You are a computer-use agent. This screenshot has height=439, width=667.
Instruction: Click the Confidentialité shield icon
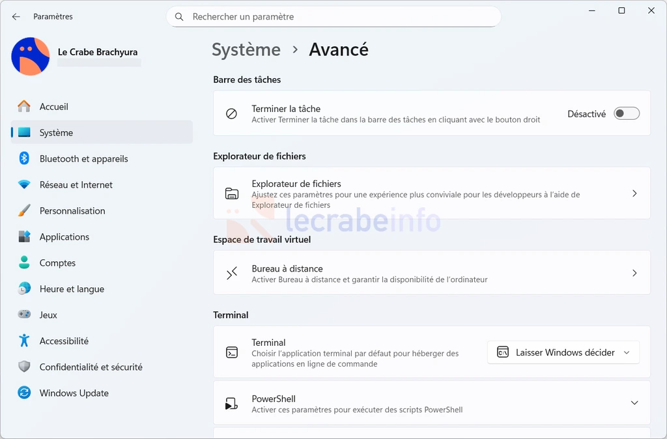[24, 367]
